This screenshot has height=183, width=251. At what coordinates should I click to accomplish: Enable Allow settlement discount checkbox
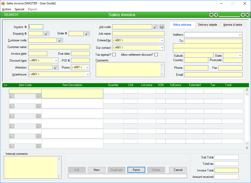click(156, 54)
